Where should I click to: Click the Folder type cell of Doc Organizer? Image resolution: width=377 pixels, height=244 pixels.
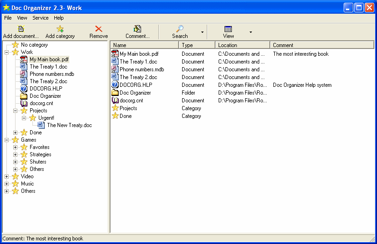point(188,93)
